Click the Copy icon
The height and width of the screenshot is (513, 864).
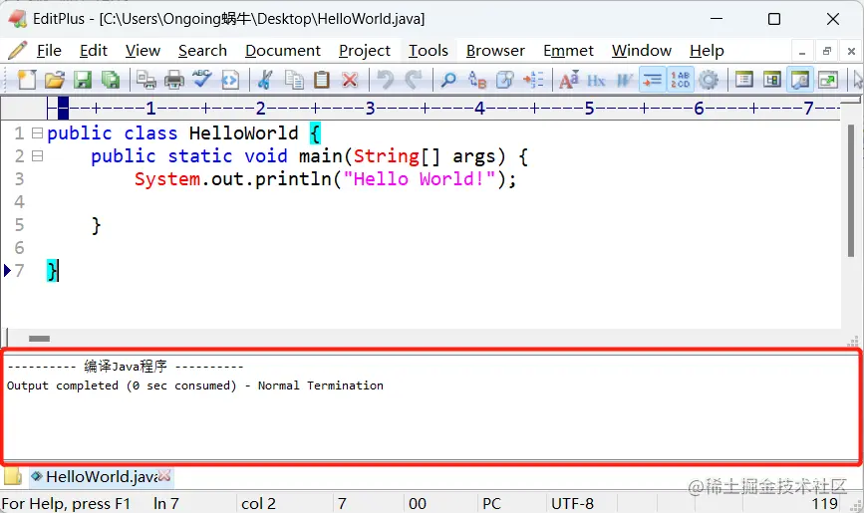(294, 80)
